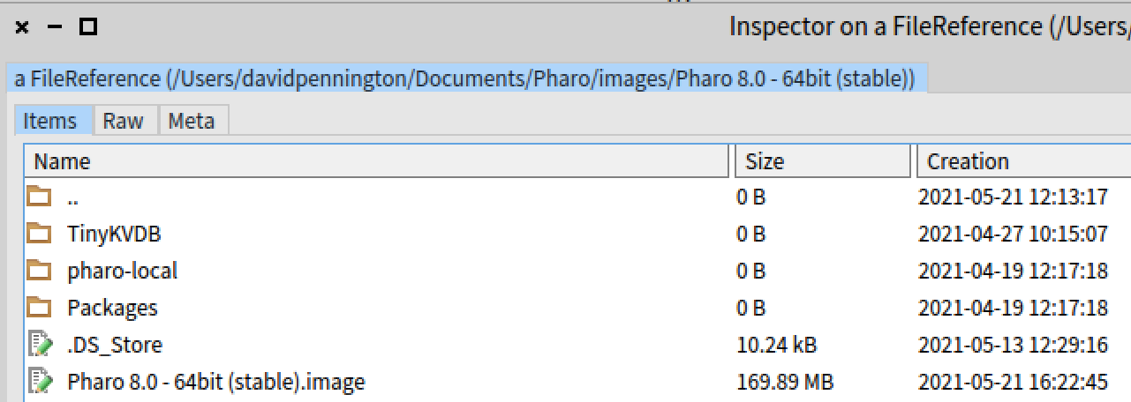Click the pharo-local folder icon
Viewport: 1131px width, 402px height.
[x=38, y=270]
